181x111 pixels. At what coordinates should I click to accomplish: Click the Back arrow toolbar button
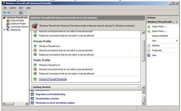pyautogui.click(x=4, y=12)
